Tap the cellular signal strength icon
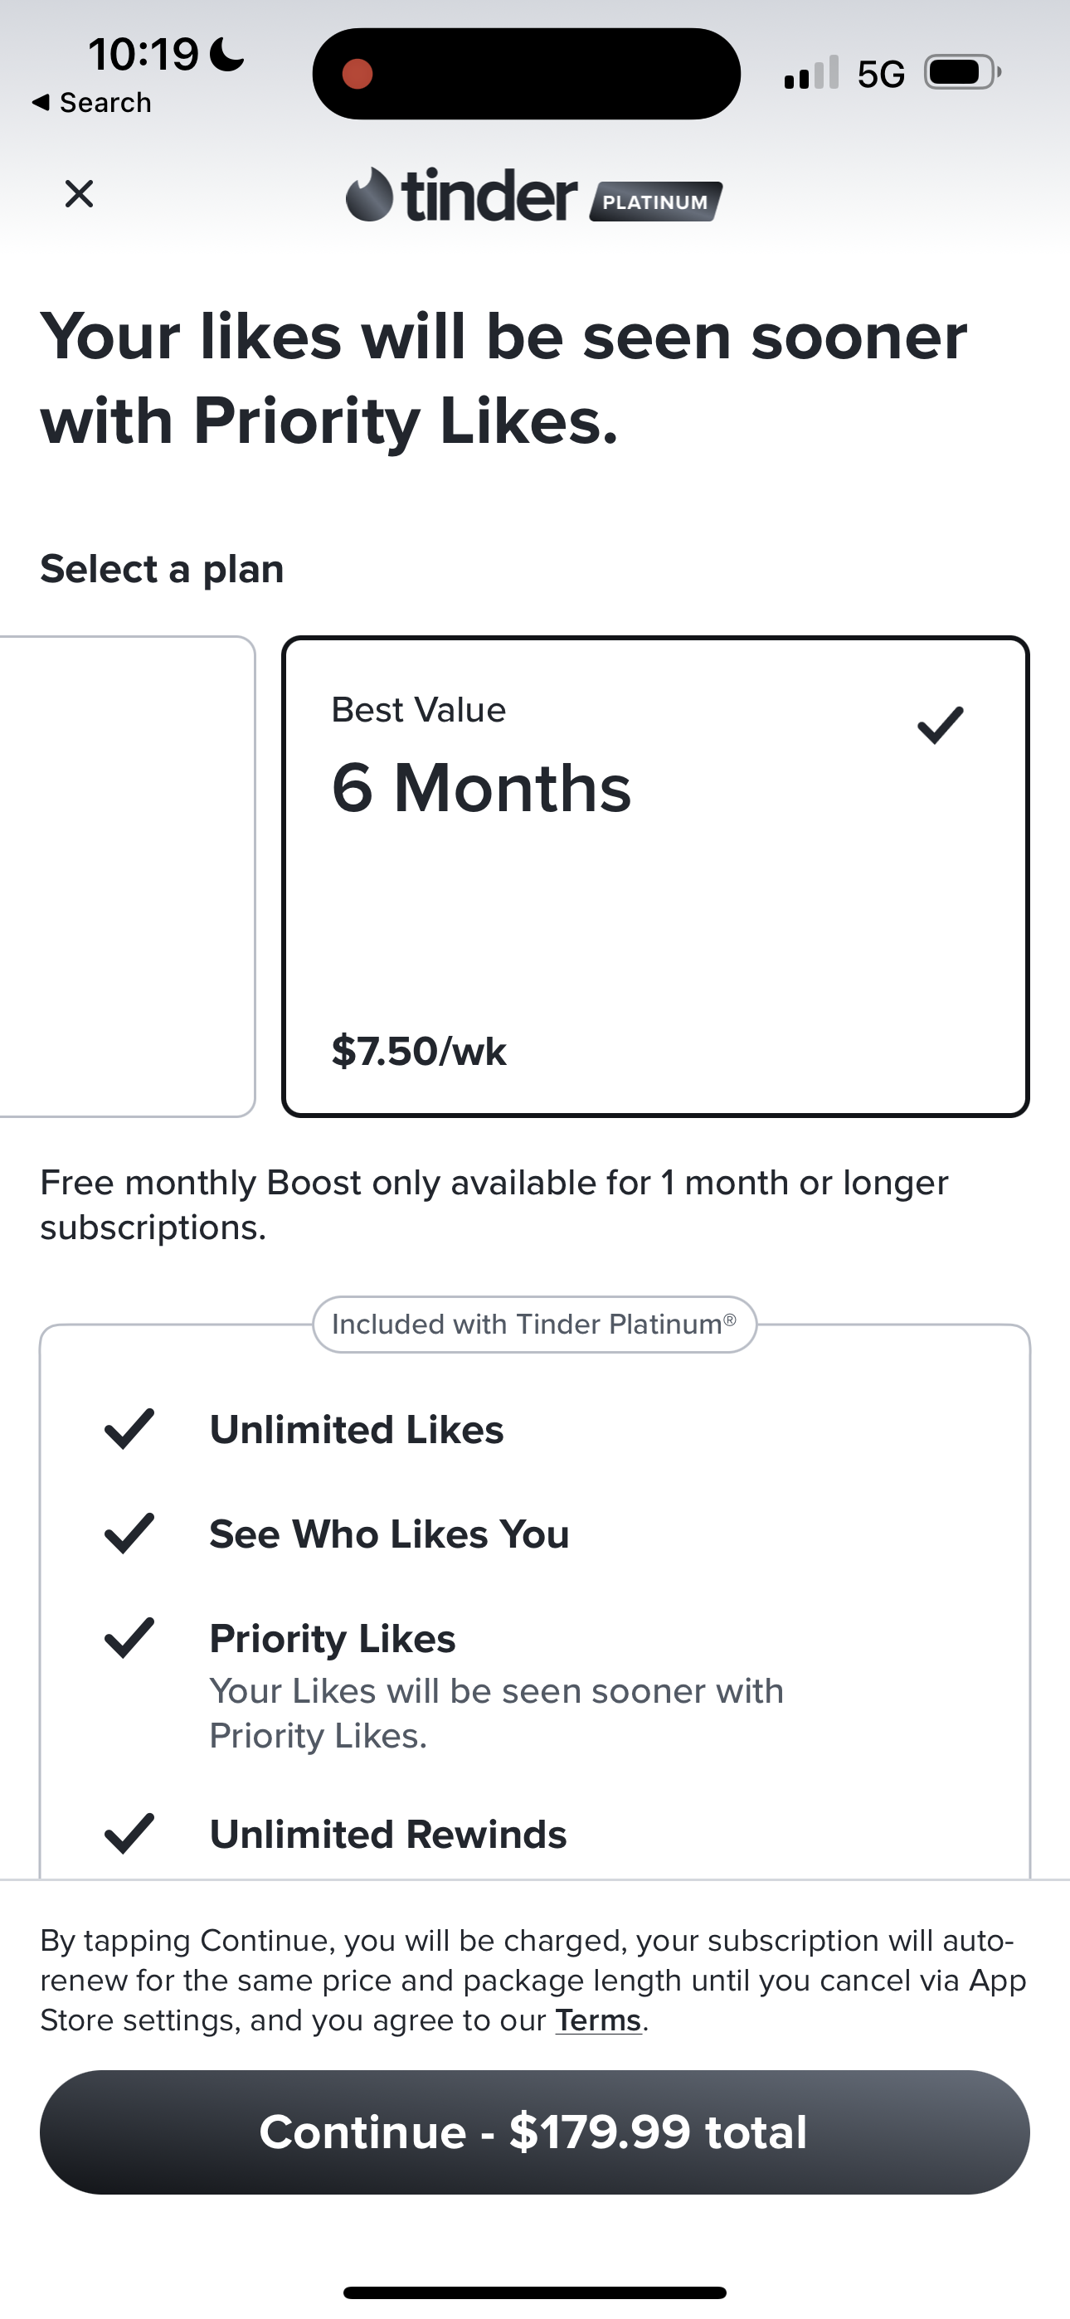The height and width of the screenshot is (2319, 1070). point(810,73)
